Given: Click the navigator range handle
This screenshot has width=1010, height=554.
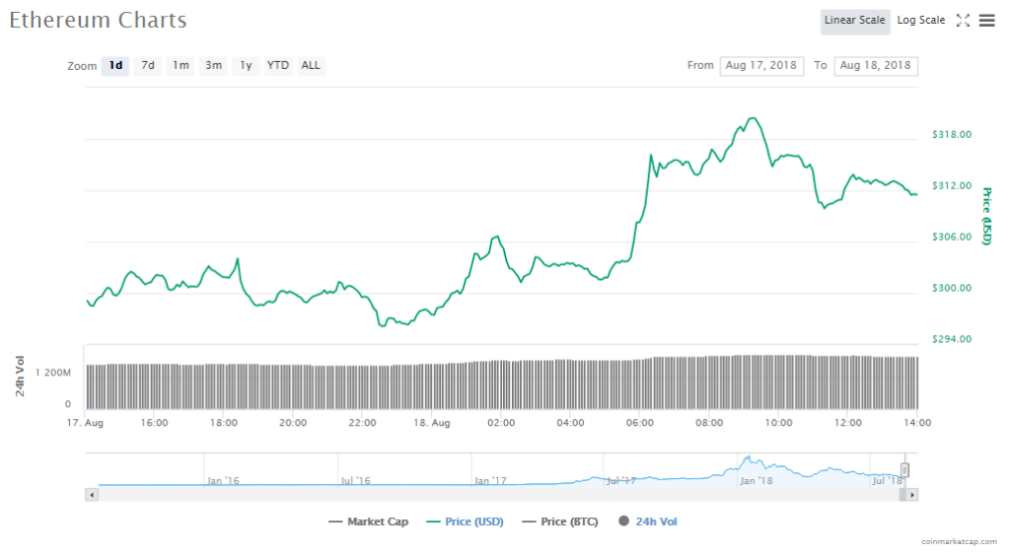Looking at the screenshot, I should click(904, 470).
